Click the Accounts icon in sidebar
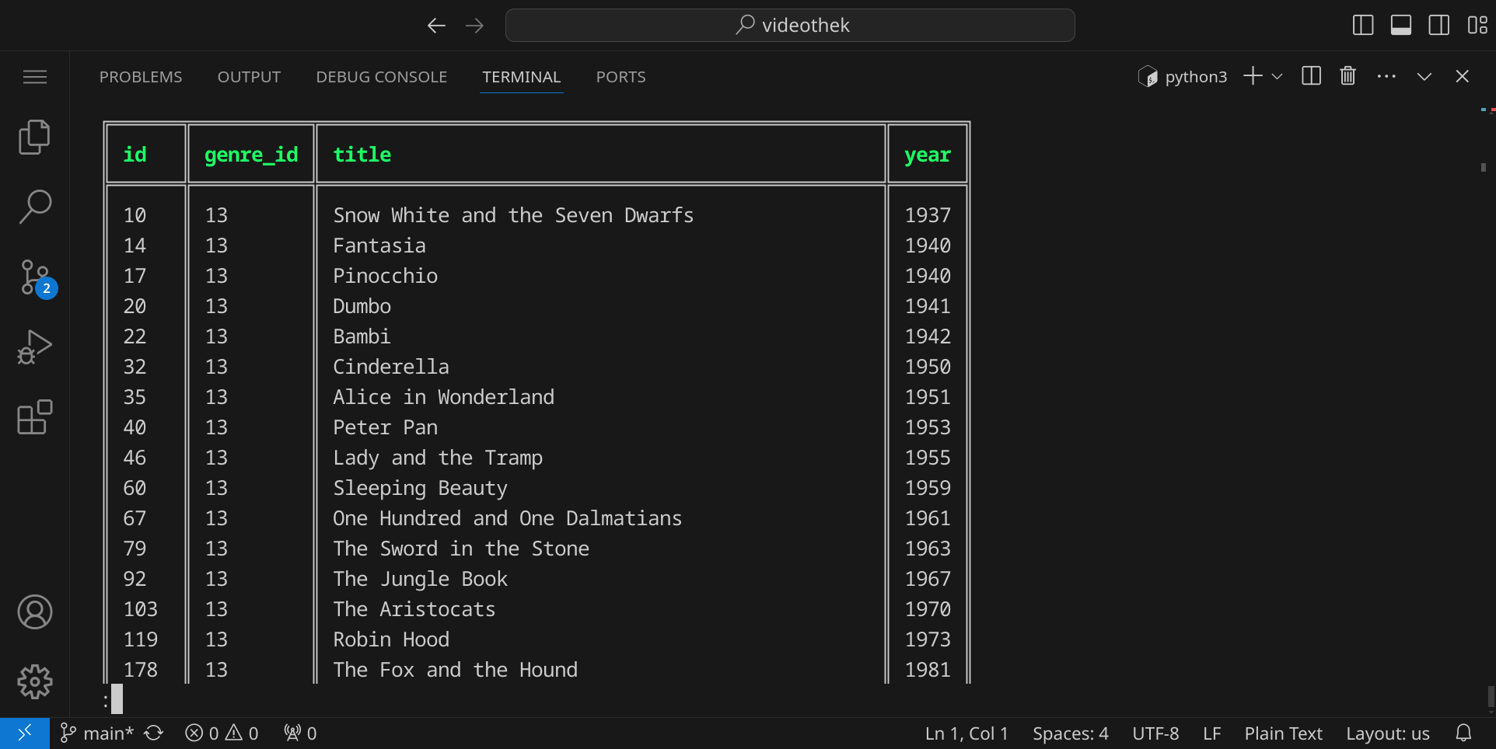Viewport: 1496px width, 749px height. click(34, 612)
